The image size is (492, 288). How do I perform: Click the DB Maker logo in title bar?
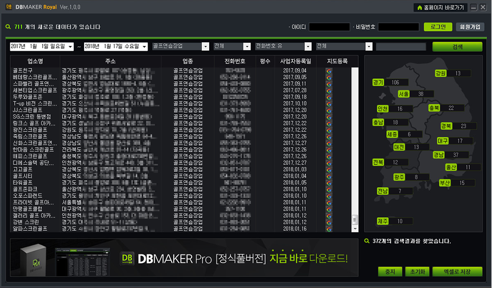coord(9,6)
